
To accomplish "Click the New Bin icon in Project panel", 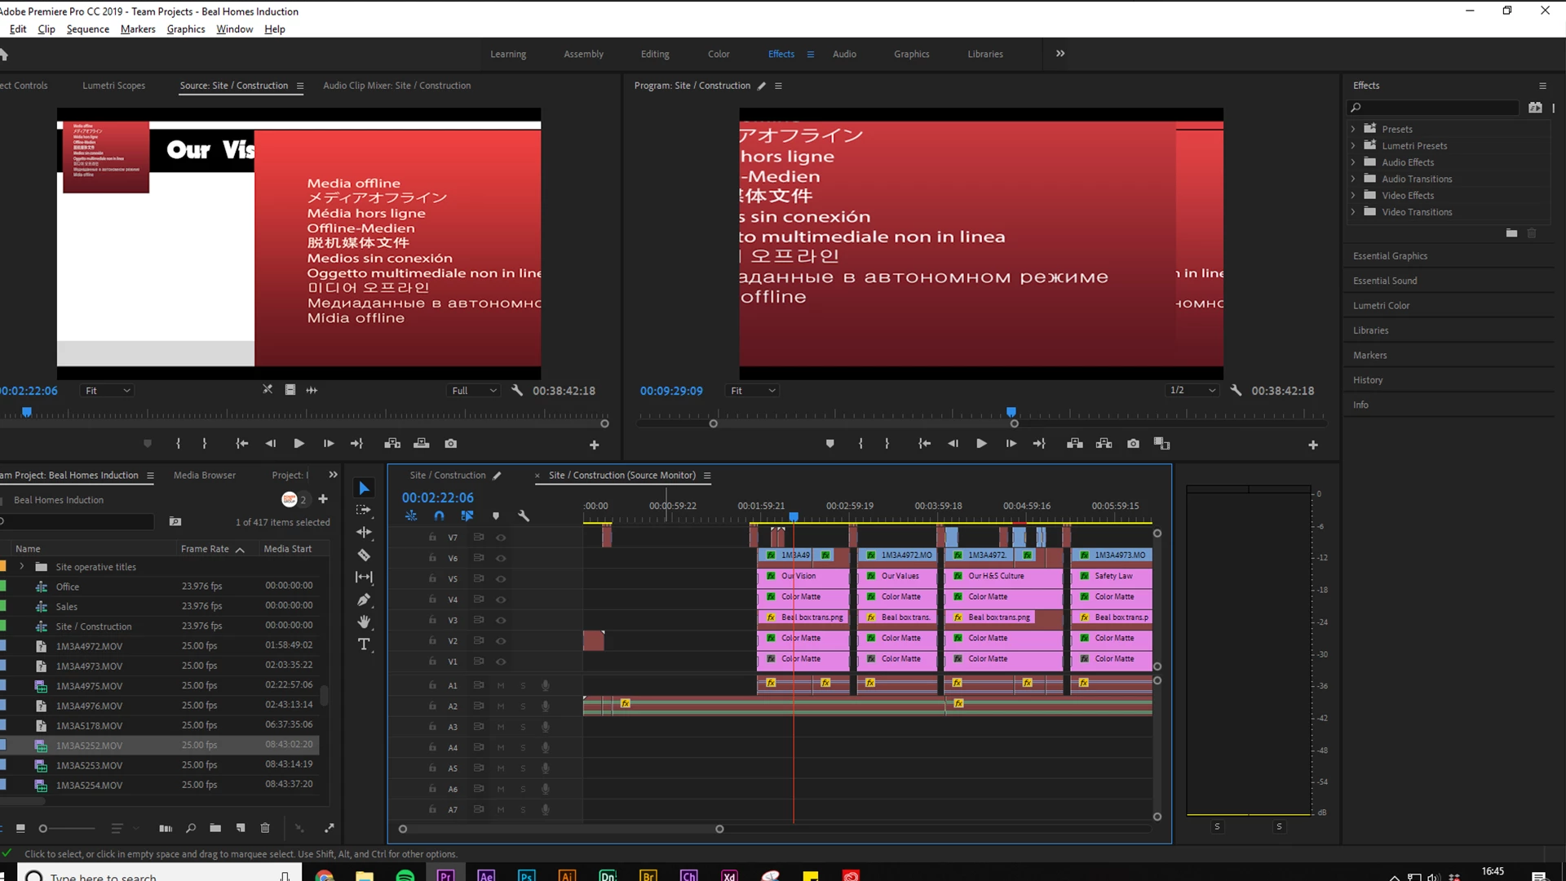I will (215, 828).
